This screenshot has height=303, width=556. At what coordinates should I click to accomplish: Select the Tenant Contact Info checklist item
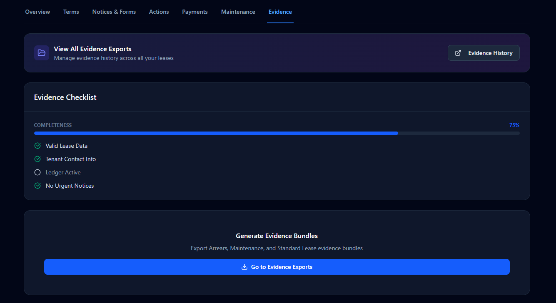[x=70, y=159]
